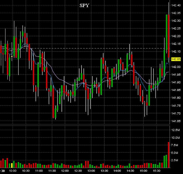Viewport: 183px width, 174px height.
Task: Click the 142.25 price axis label
Action: point(176,28)
